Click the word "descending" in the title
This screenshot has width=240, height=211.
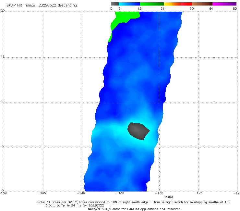67,6
